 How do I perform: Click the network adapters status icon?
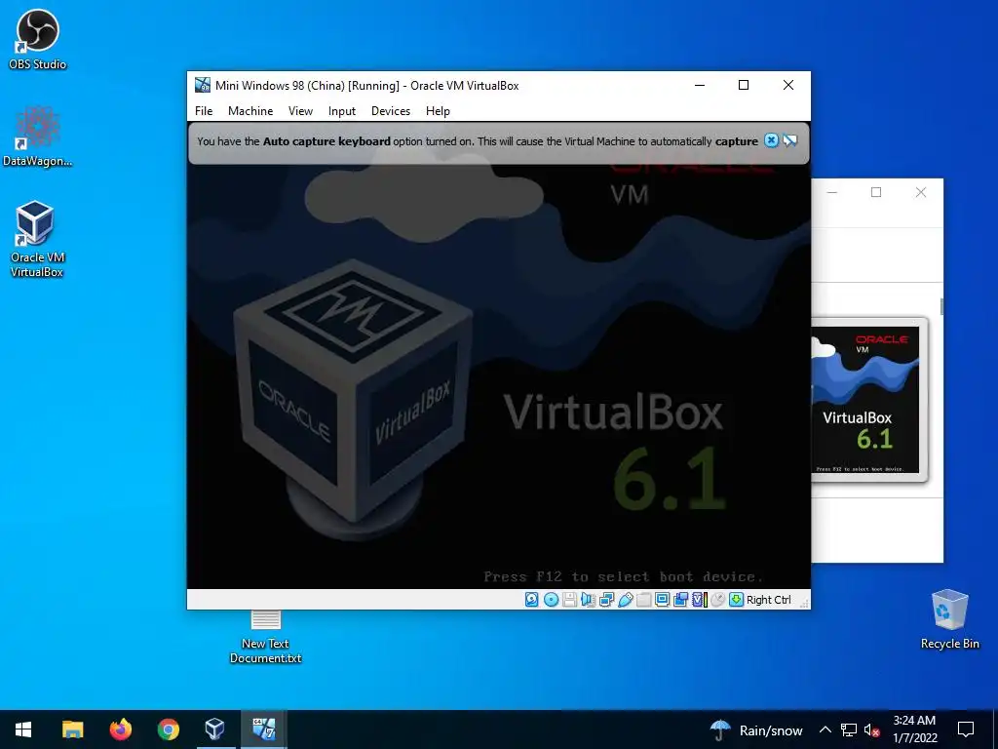[606, 600]
